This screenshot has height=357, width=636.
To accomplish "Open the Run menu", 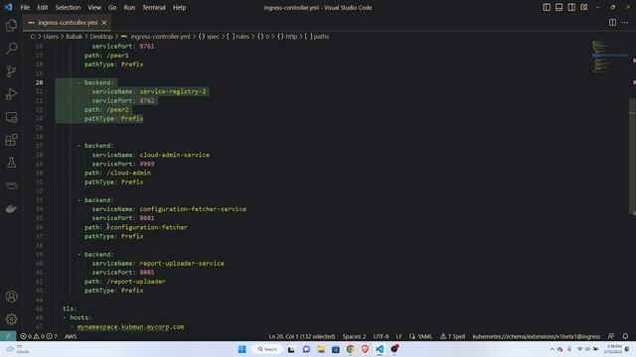I will (129, 7).
